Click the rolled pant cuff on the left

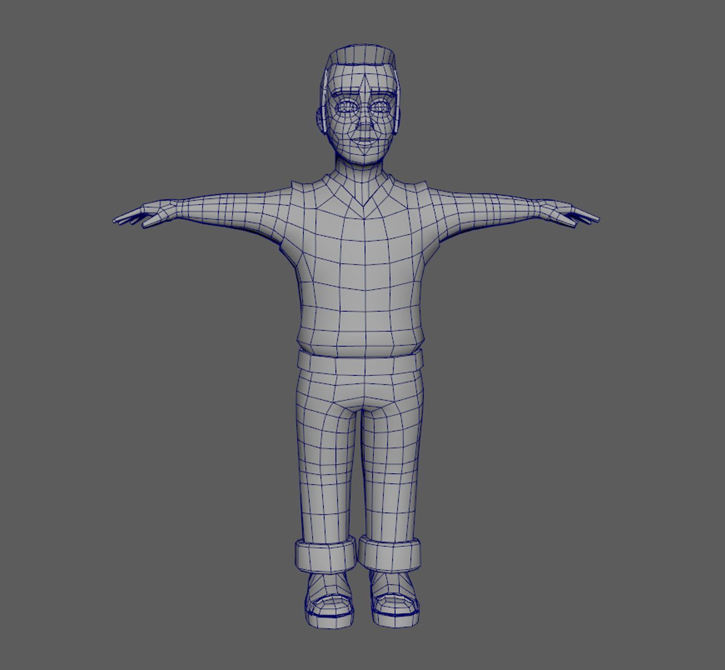326,555
